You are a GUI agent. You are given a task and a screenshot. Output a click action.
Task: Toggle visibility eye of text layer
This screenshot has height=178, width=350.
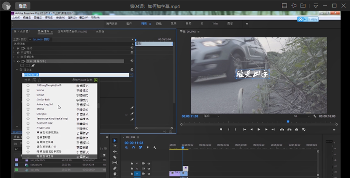pyautogui.click(x=18, y=61)
